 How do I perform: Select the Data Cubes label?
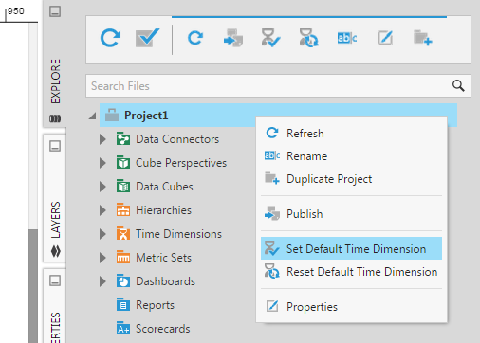click(164, 187)
